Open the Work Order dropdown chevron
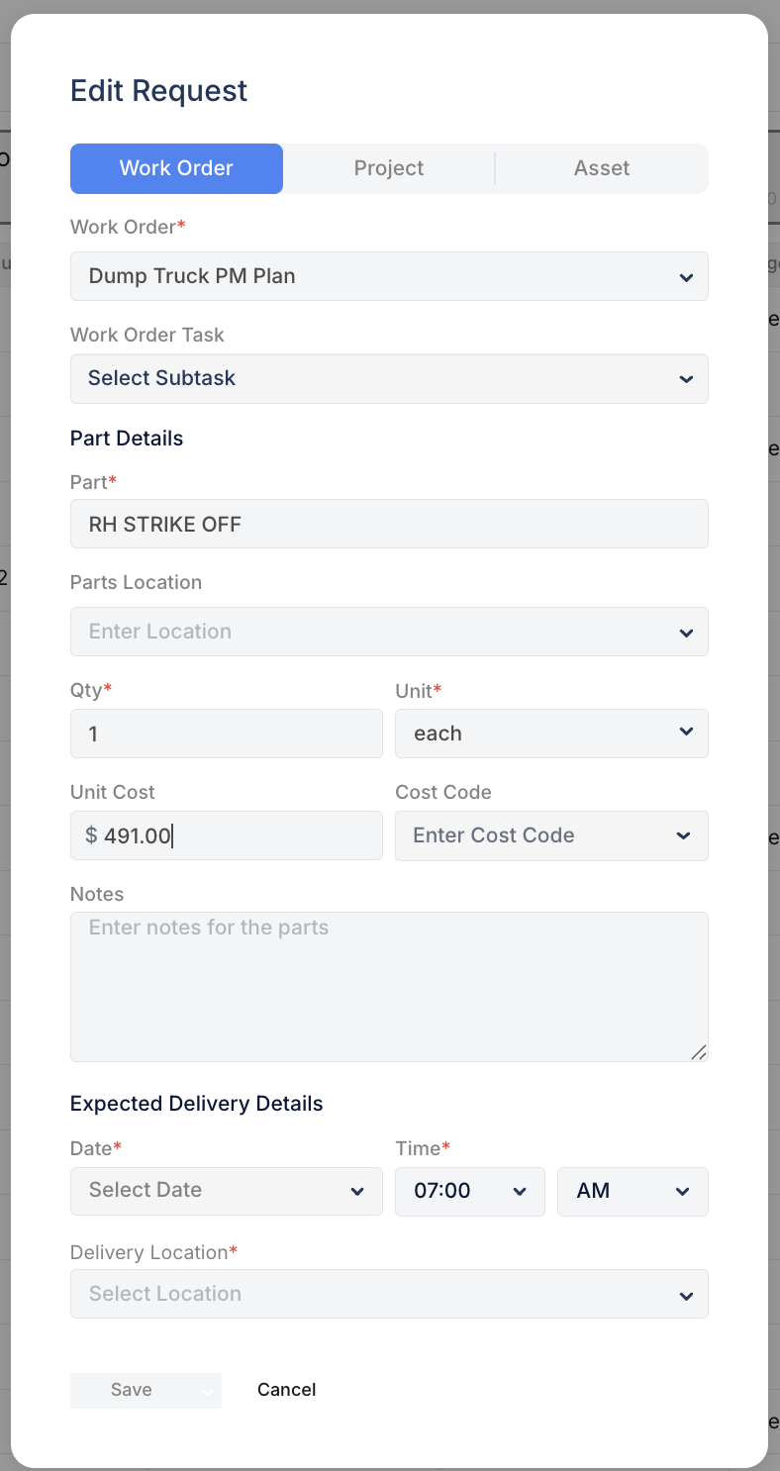Image resolution: width=780 pixels, height=1471 pixels. tap(686, 277)
